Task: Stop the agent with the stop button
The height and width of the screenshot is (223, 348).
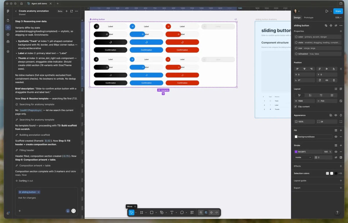Action: (74, 211)
